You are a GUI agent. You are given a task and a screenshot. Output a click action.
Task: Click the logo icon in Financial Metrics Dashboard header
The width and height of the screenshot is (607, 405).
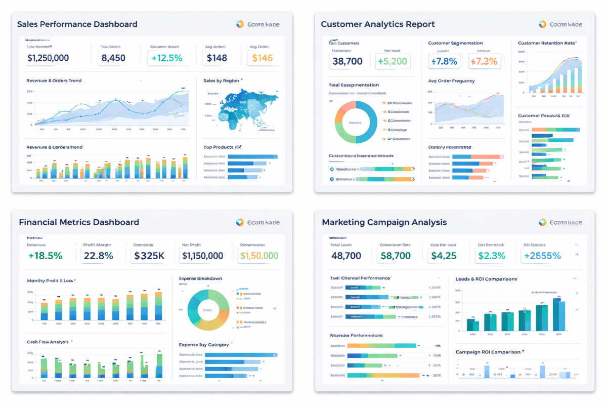240,222
